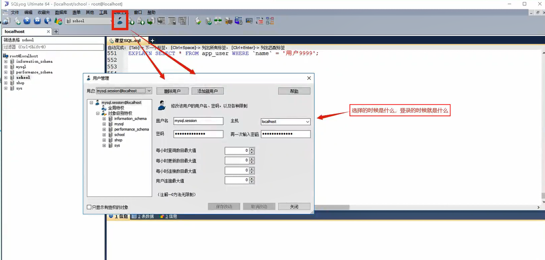
Task: Open the schema designer icon at toolbar end
Action: pyautogui.click(x=270, y=21)
